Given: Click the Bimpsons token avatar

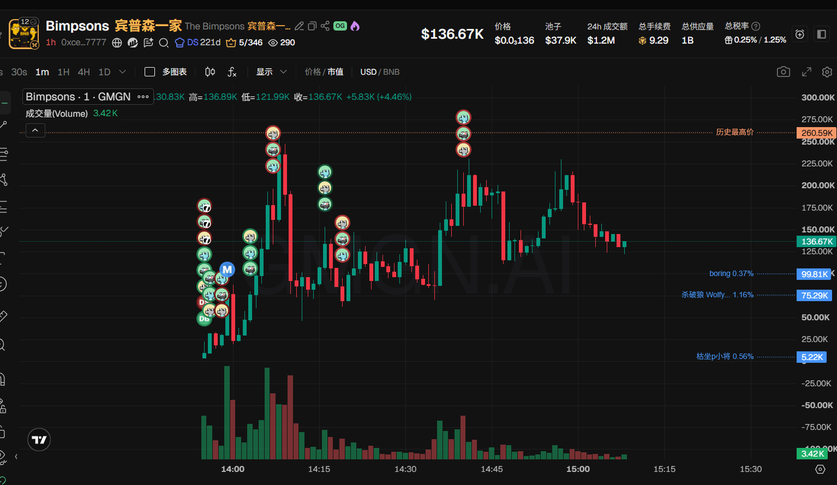Looking at the screenshot, I should pos(23,34).
